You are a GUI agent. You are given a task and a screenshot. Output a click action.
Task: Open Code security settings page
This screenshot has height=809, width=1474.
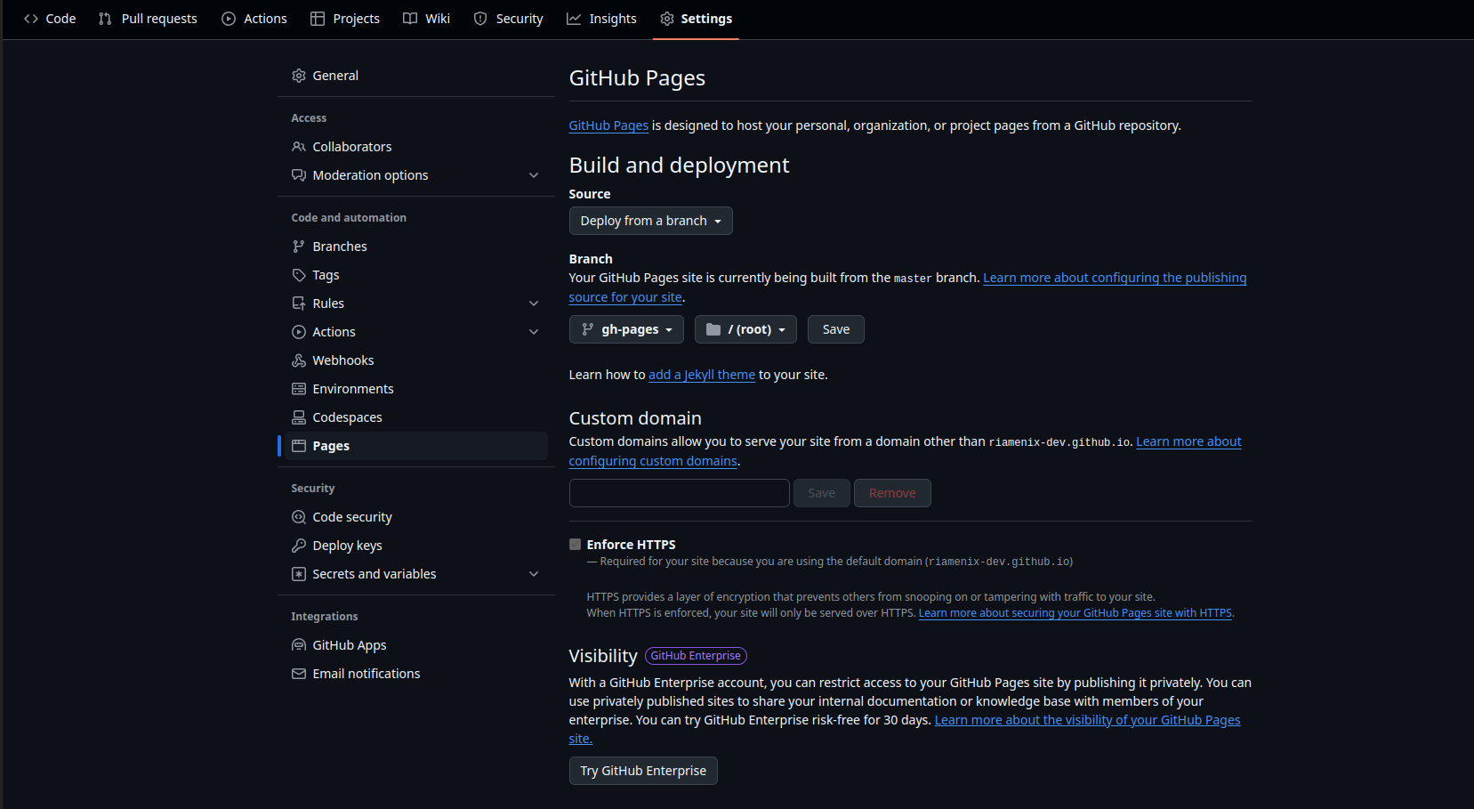(x=416, y=517)
